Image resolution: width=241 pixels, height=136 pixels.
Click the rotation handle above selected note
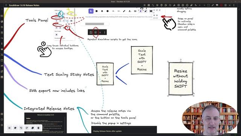pos(181,60)
